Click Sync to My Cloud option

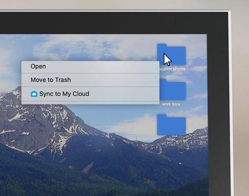pos(90,94)
